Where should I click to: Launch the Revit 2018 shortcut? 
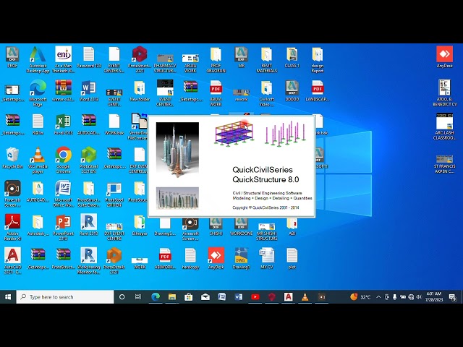click(88, 225)
